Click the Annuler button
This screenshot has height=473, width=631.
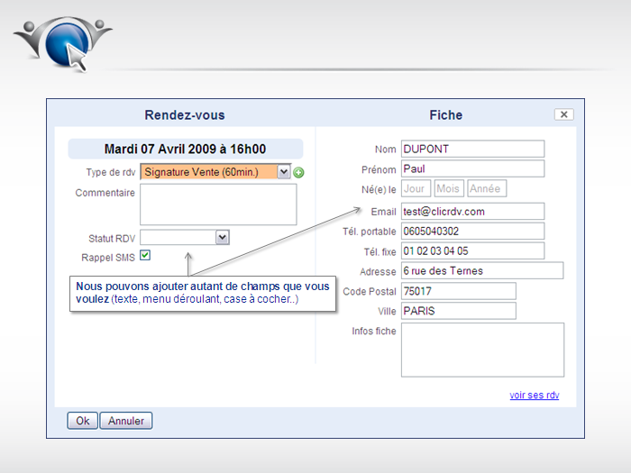[126, 421]
